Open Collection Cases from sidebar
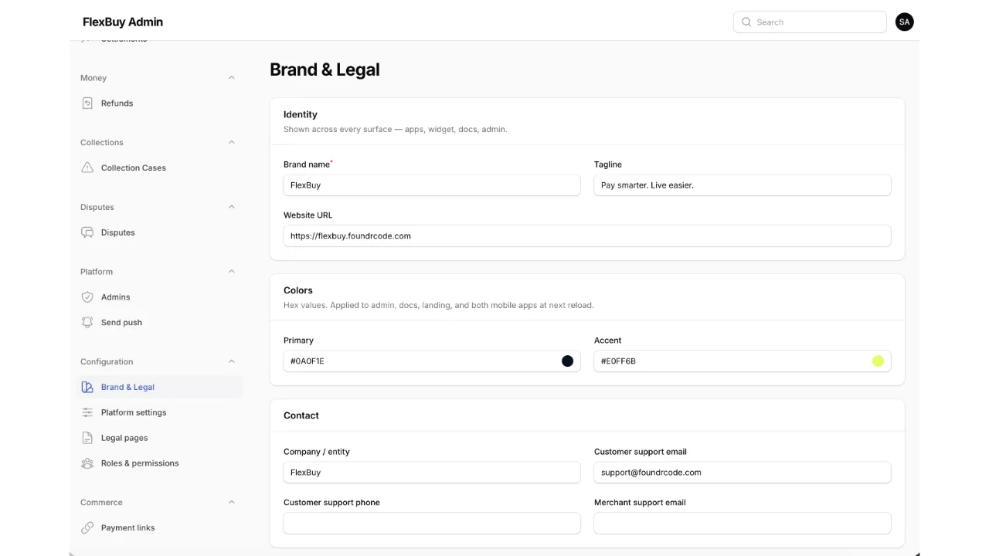This screenshot has height=556, width=989. [160, 168]
